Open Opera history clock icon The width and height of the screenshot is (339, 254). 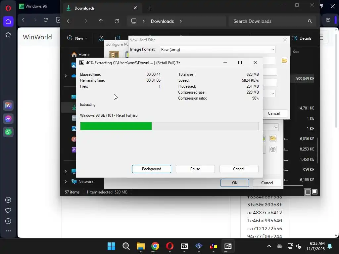point(8,221)
